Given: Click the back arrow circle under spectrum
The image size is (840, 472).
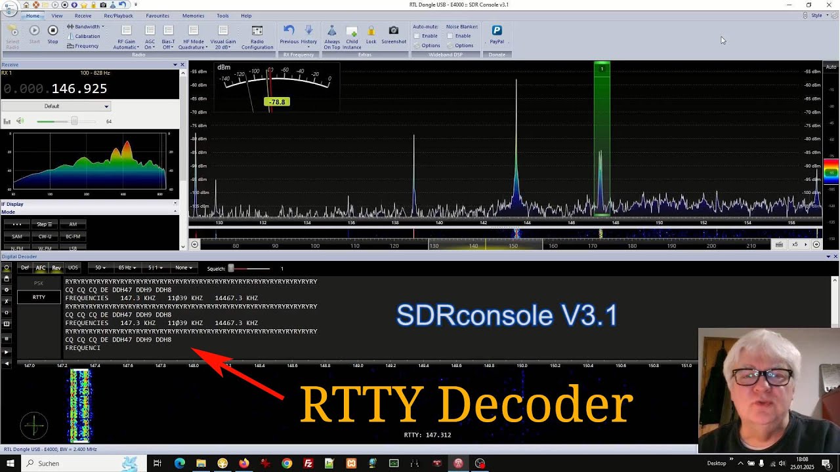Looking at the screenshot, I should click(x=194, y=245).
